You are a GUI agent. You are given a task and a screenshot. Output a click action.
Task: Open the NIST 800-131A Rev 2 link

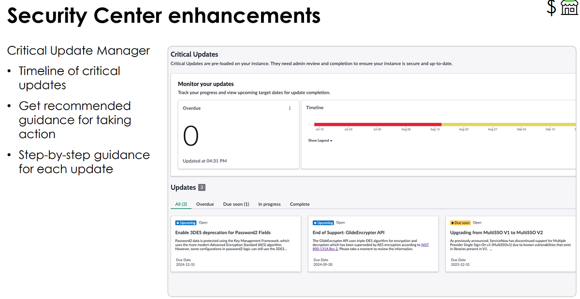(325, 248)
